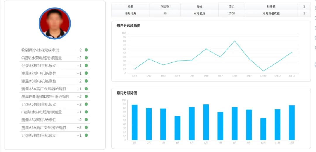Screen dimensions: 316x152
Task: Open the 测量四期脱硫D变压器绝缘性 task item
Action: [x=45, y=97]
